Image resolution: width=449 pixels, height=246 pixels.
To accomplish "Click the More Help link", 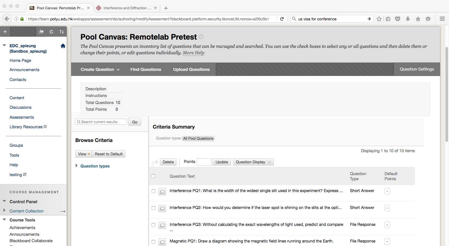I will tap(193, 53).
